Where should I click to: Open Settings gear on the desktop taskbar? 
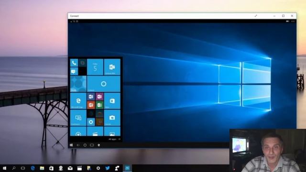(x=98, y=168)
